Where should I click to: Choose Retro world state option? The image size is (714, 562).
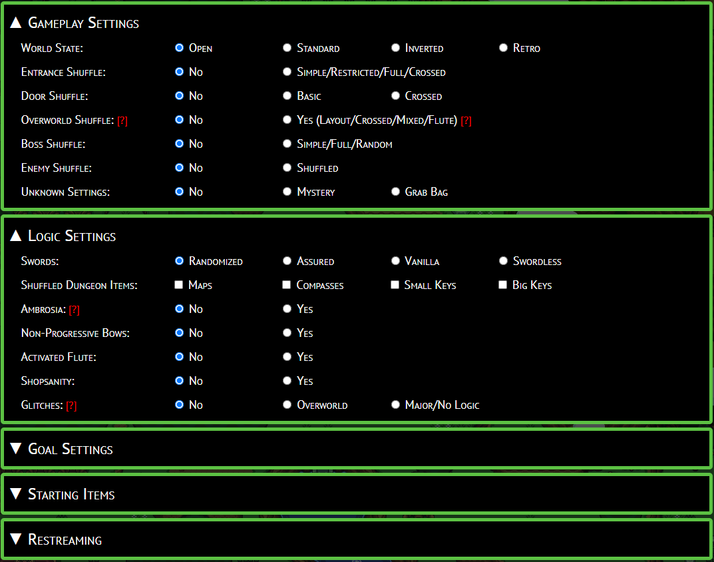coord(503,48)
